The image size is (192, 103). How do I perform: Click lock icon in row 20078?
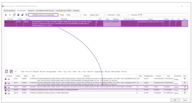click(6, 87)
